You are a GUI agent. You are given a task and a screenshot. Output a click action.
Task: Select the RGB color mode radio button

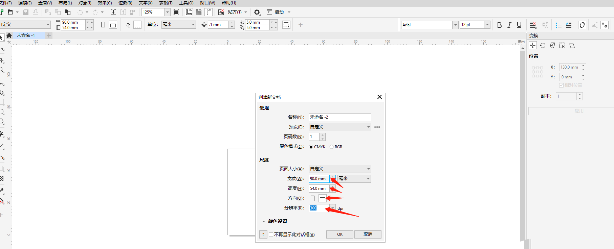point(332,147)
